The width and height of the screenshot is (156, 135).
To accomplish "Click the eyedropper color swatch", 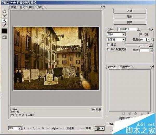I will pyautogui.click(x=4, y=31).
